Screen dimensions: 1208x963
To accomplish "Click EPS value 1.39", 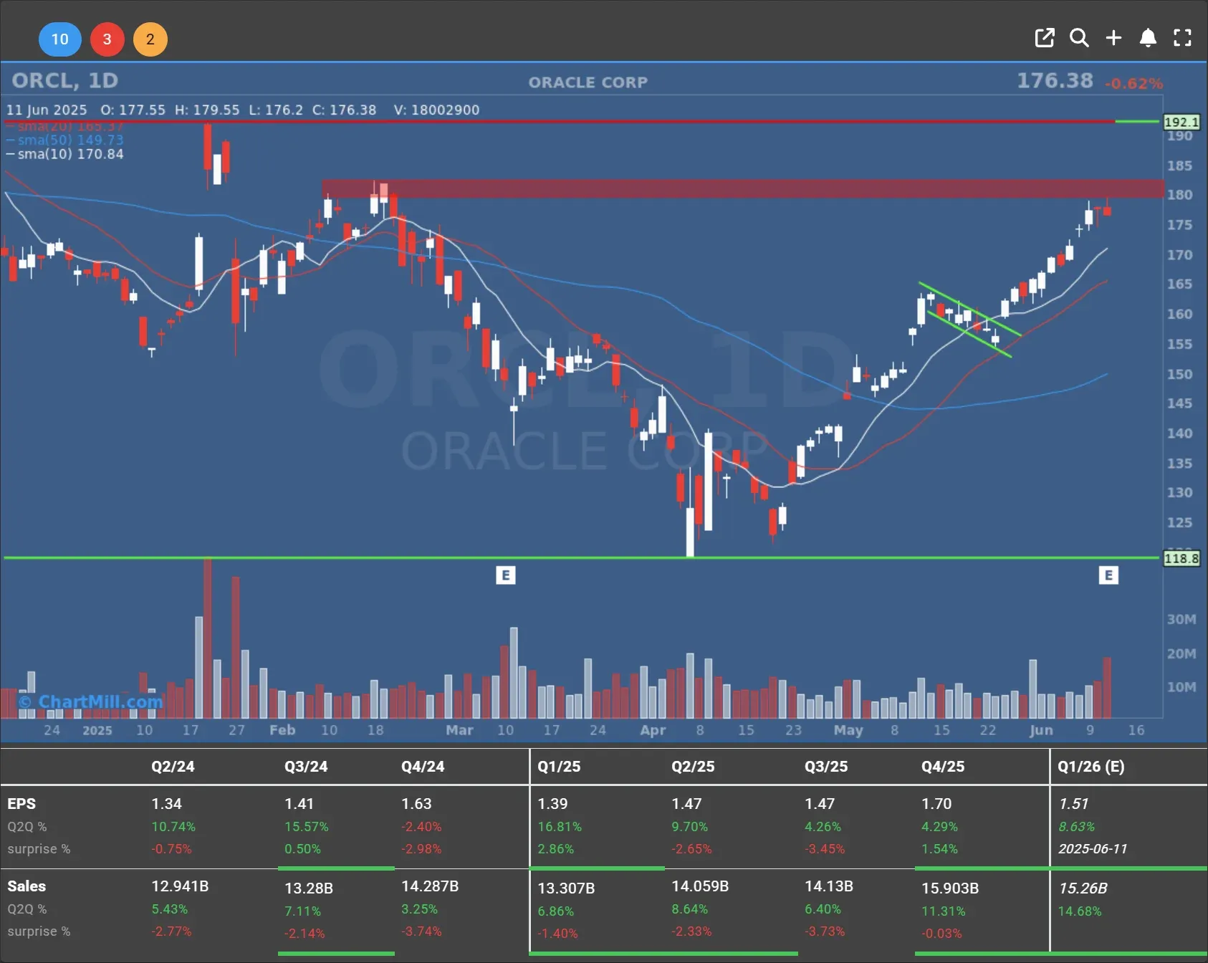I will click(x=552, y=804).
